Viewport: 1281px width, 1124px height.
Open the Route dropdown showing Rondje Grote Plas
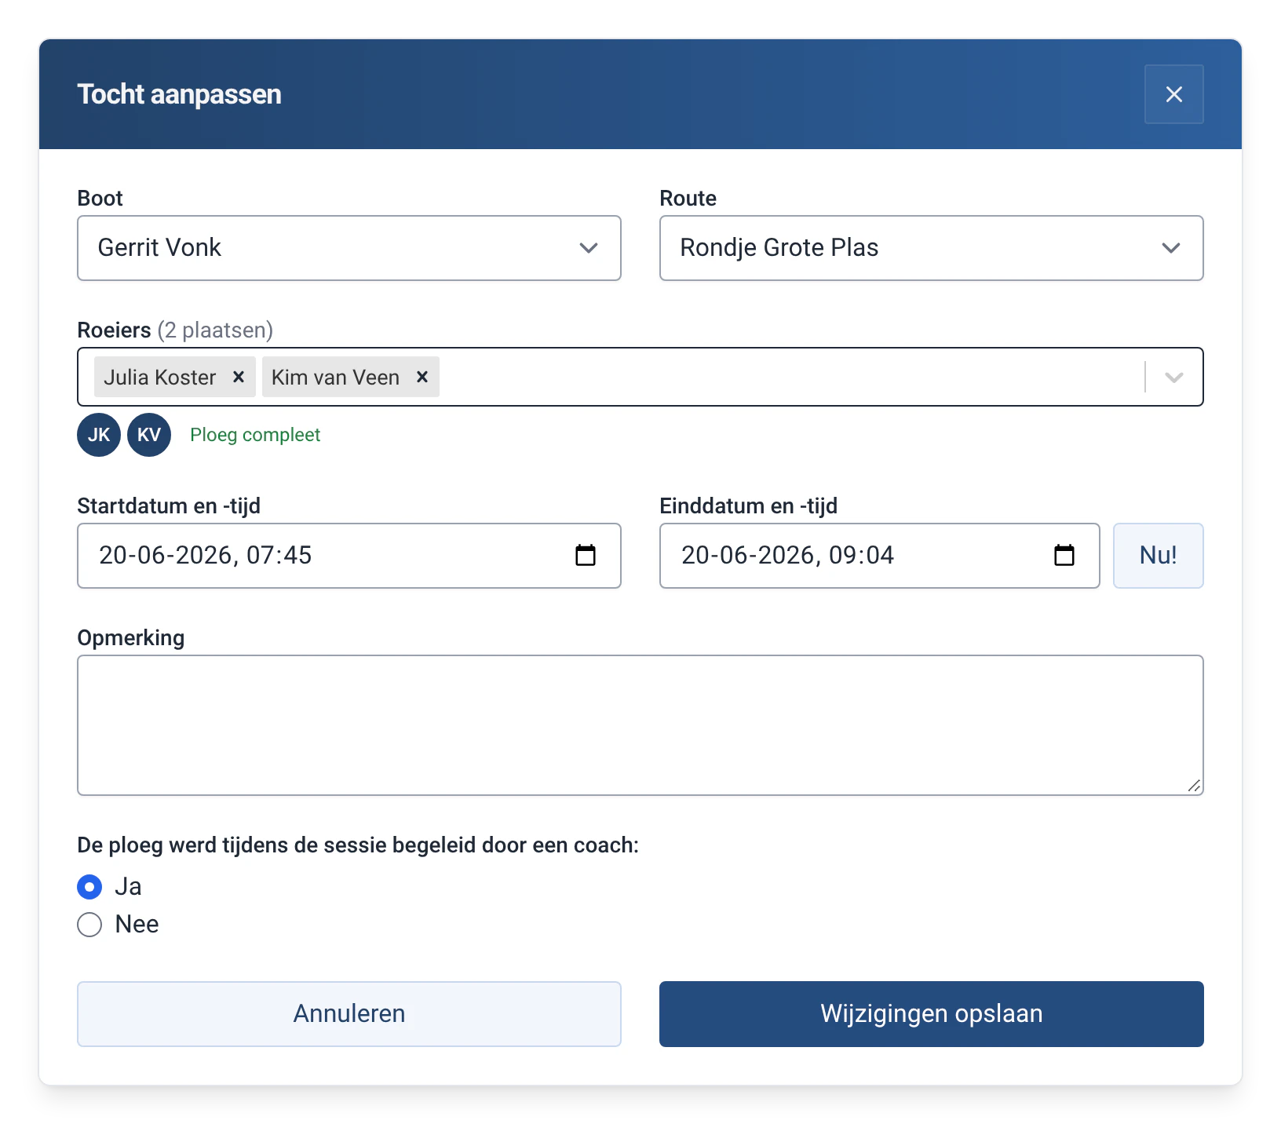click(932, 248)
